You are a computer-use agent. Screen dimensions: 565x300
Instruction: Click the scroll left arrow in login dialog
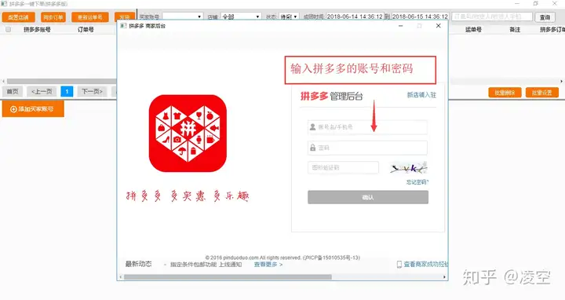[121, 277]
